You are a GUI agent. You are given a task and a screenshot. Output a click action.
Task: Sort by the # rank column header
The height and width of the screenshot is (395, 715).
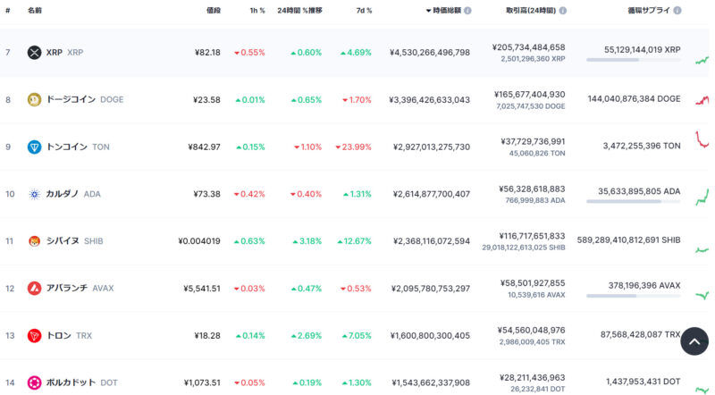point(8,11)
